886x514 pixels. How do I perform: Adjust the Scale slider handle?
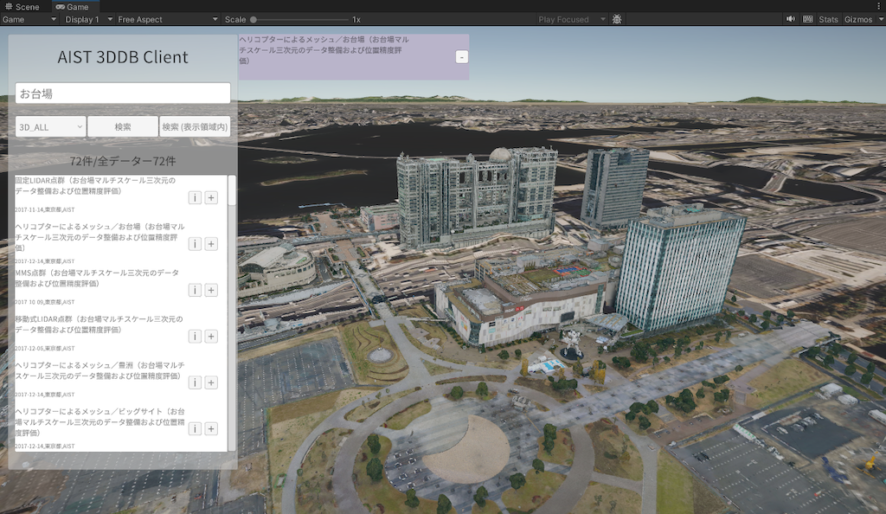[254, 19]
